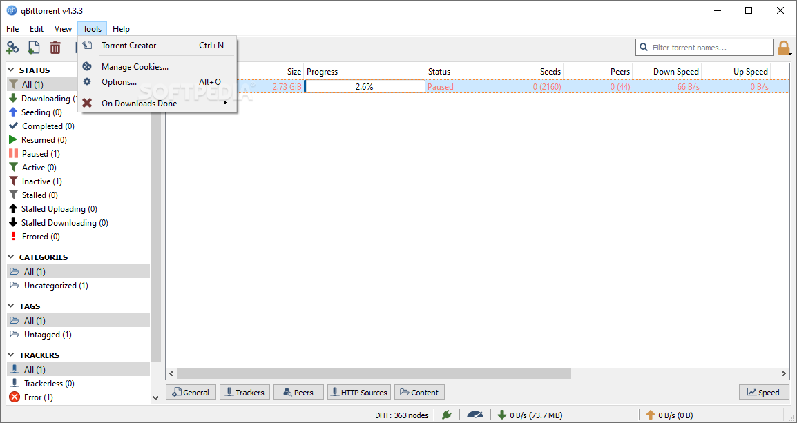Select Untagged (1) tag filter
Image resolution: width=797 pixels, height=423 pixels.
click(x=78, y=335)
